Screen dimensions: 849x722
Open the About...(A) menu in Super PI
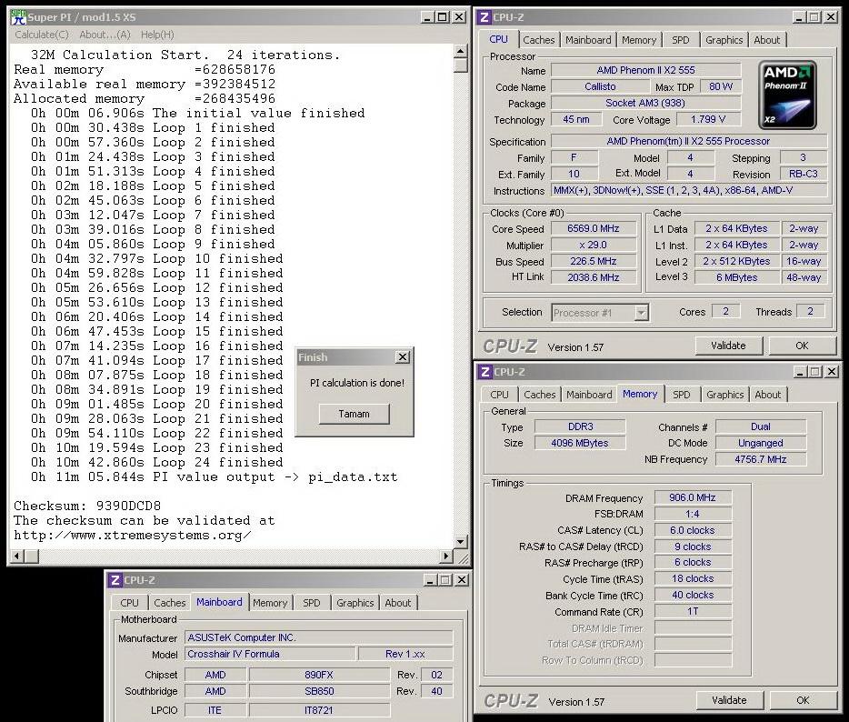tap(105, 35)
